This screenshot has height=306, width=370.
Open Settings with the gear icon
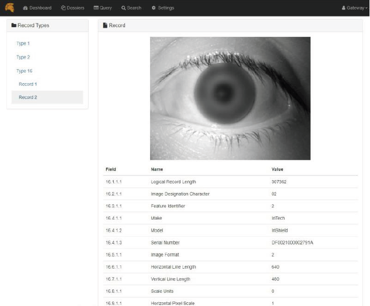163,8
